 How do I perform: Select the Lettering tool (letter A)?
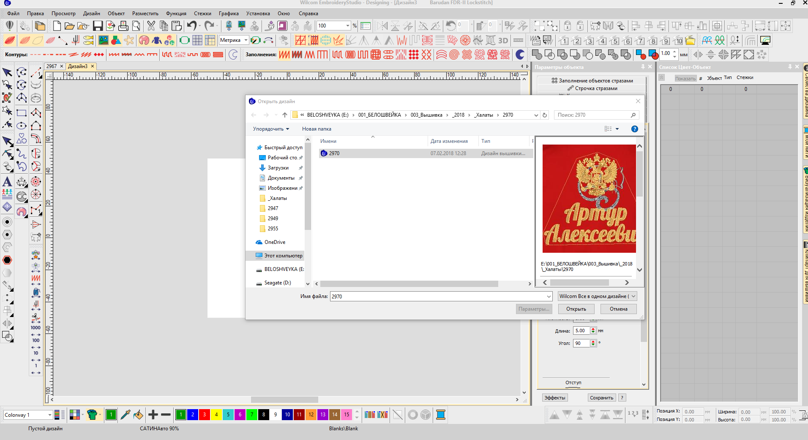(7, 182)
